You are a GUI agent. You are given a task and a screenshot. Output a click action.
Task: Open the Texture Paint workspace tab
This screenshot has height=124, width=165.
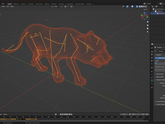39,4
